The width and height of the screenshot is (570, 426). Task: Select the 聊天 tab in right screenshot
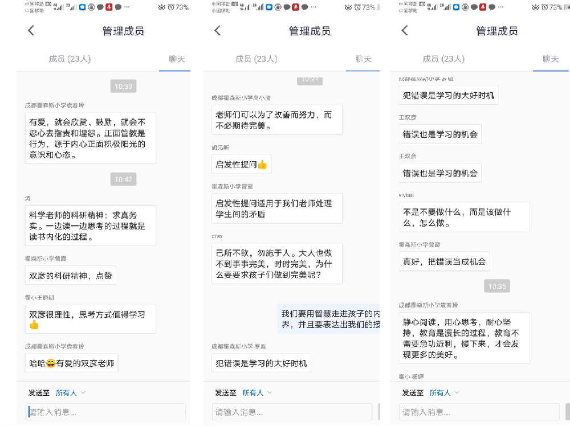[551, 59]
